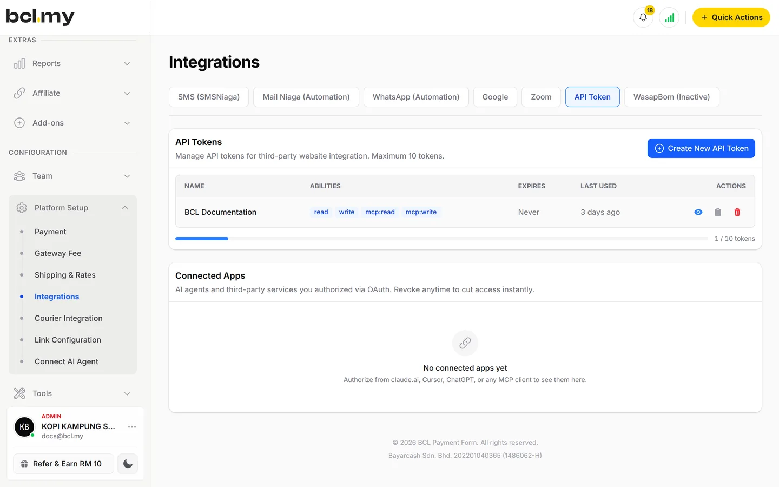Image resolution: width=779 pixels, height=487 pixels.
Task: Click Create New API Token button
Action: (701, 148)
